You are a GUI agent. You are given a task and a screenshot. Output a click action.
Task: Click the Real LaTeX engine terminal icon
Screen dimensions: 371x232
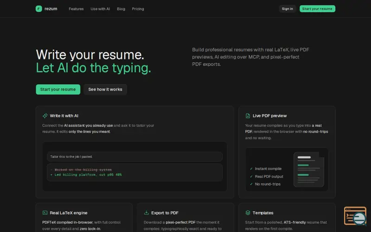point(45,213)
